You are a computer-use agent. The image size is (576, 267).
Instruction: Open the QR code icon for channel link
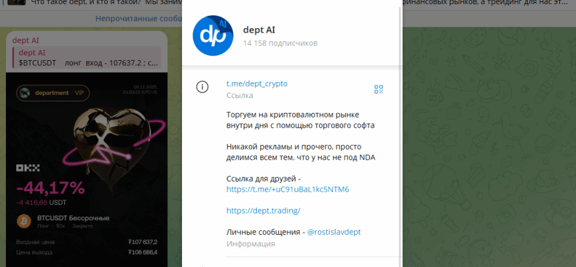point(378,89)
